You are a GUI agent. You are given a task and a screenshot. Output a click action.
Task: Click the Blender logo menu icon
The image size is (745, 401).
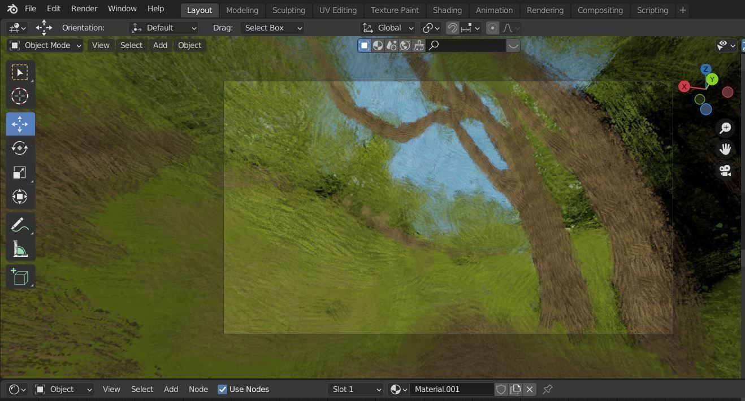[12, 9]
